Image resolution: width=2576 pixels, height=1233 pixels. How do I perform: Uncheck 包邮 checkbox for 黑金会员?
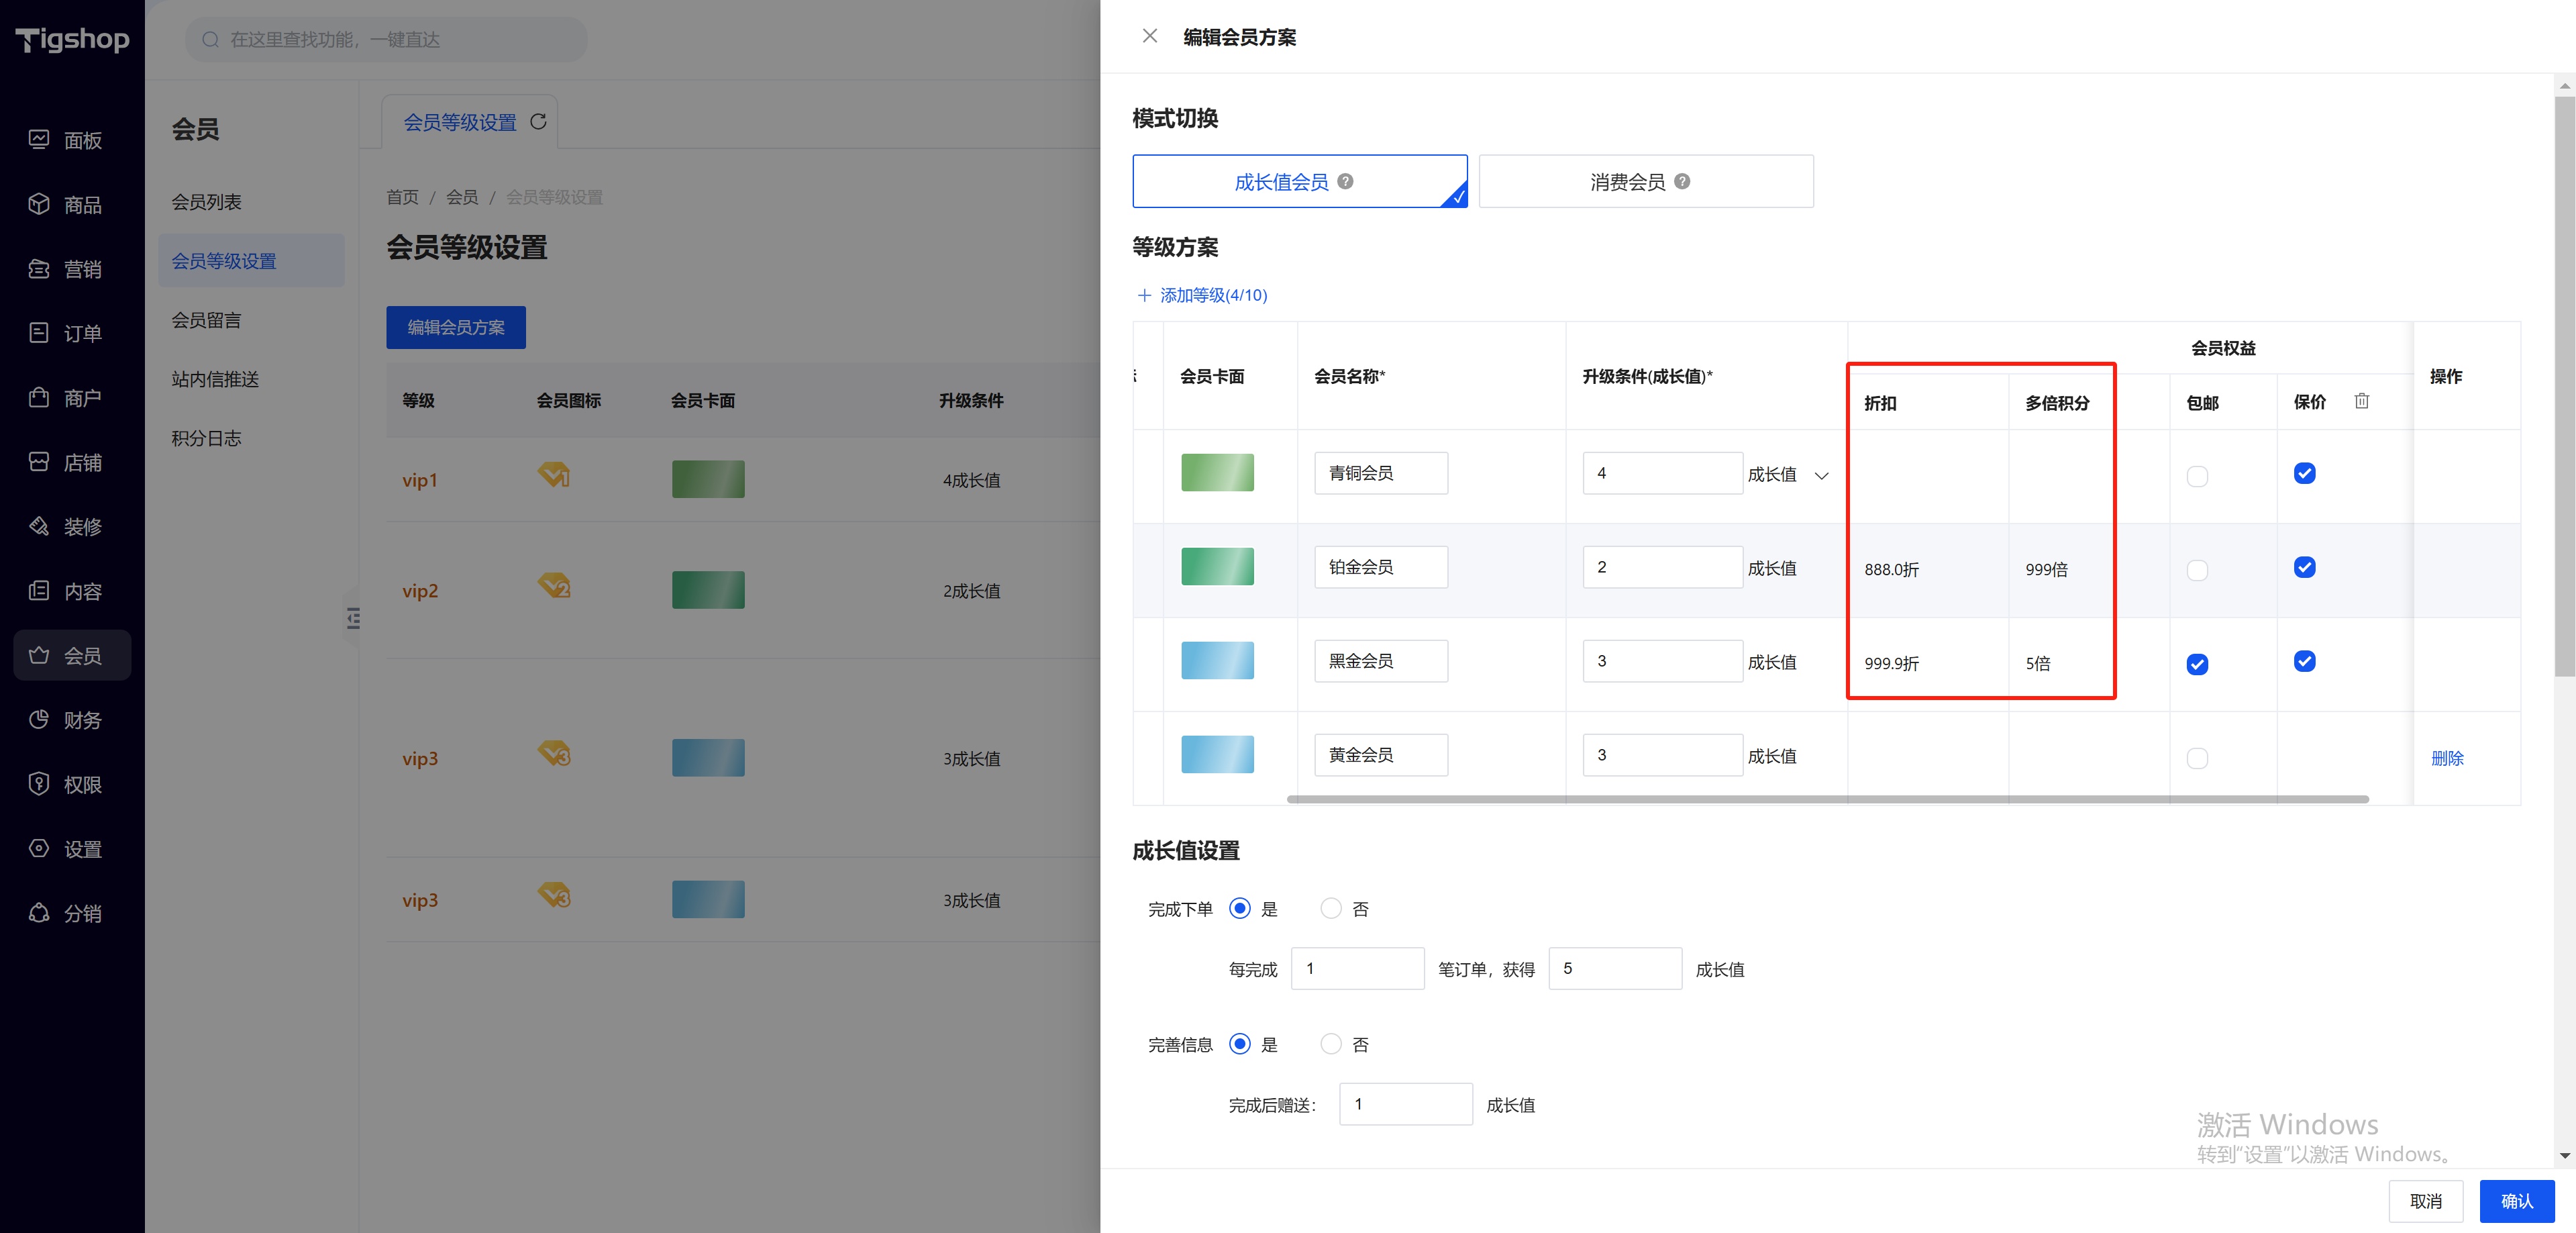(x=2197, y=664)
